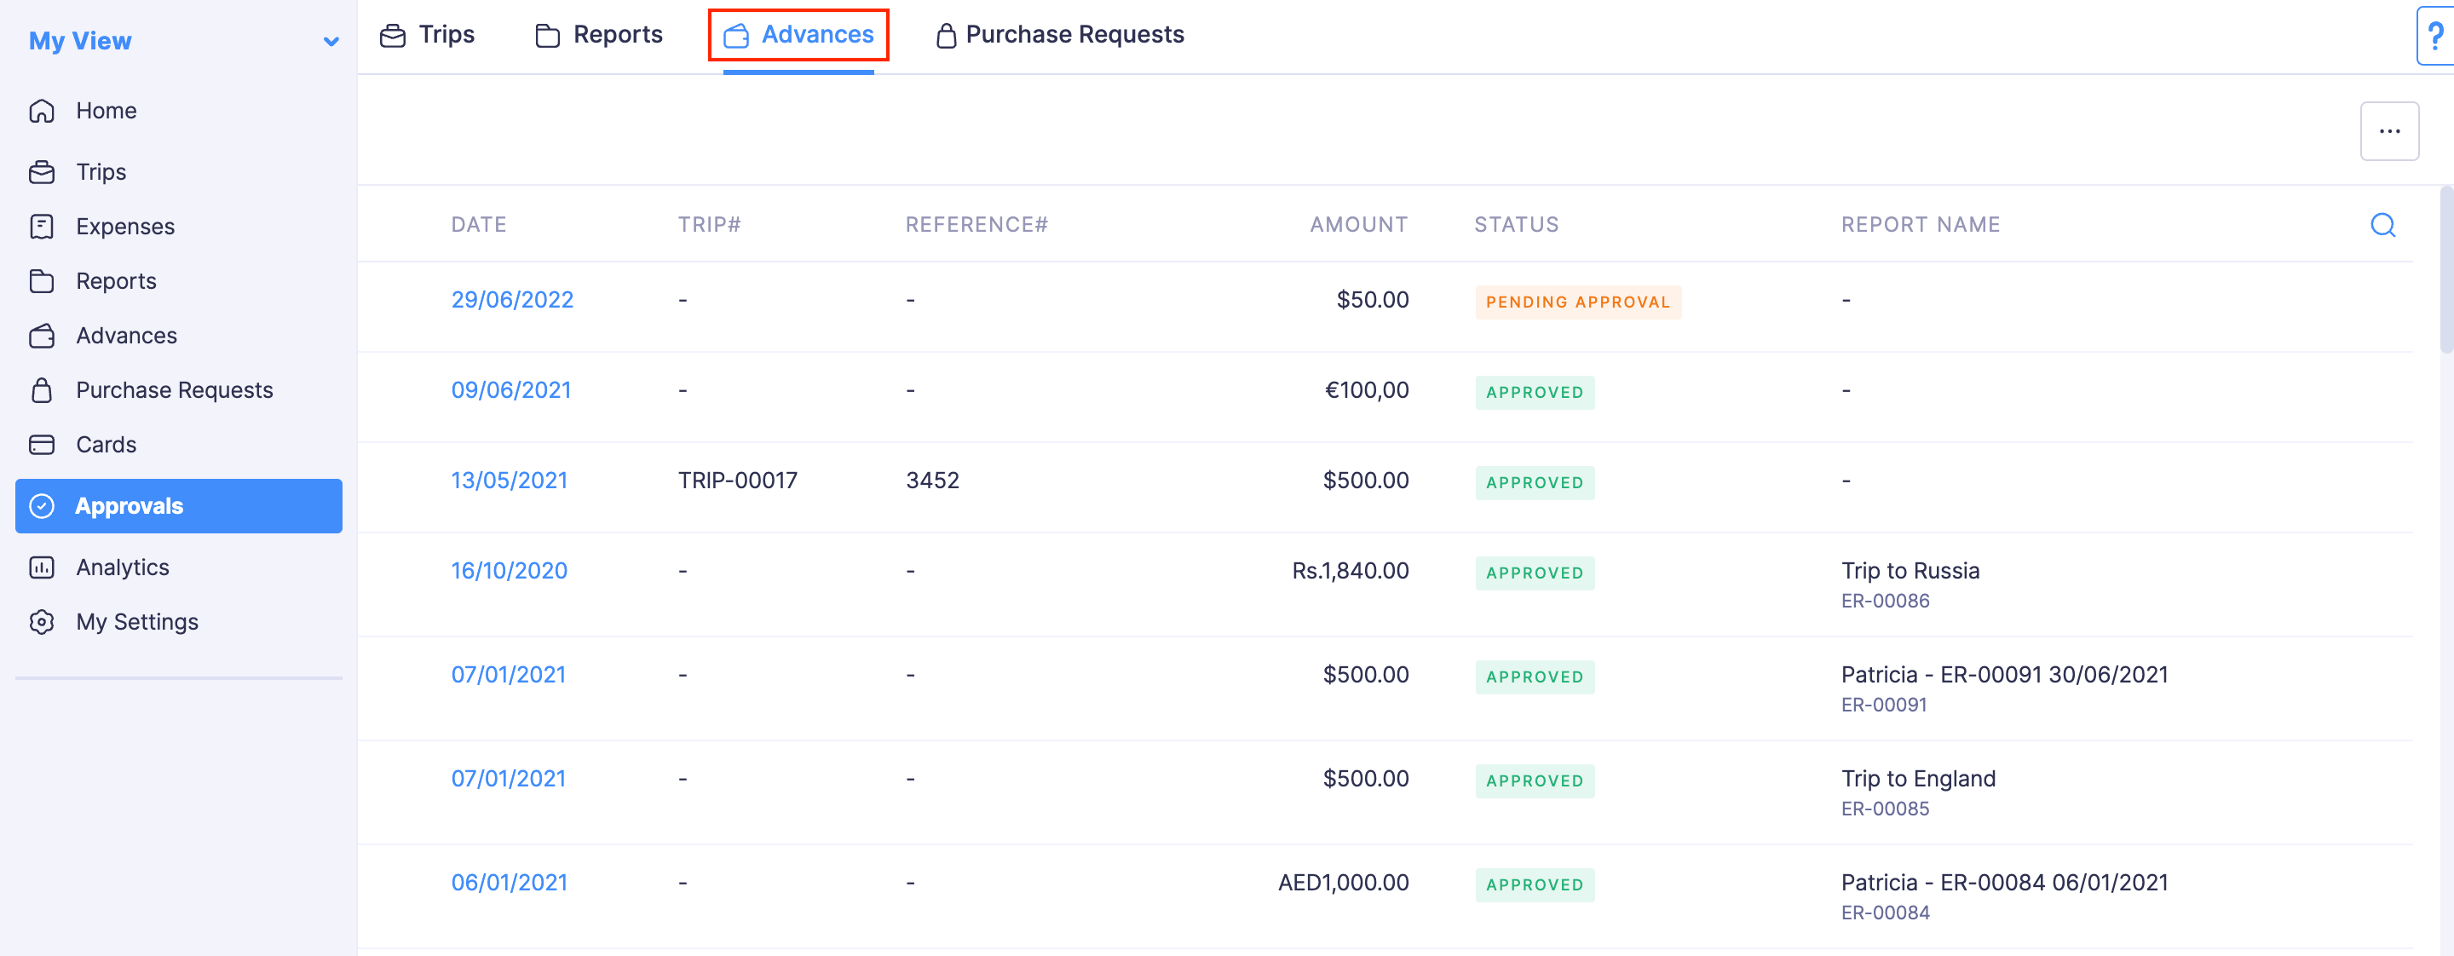This screenshot has width=2454, height=956.
Task: Click the Analytics chart icon
Action: (x=42, y=567)
